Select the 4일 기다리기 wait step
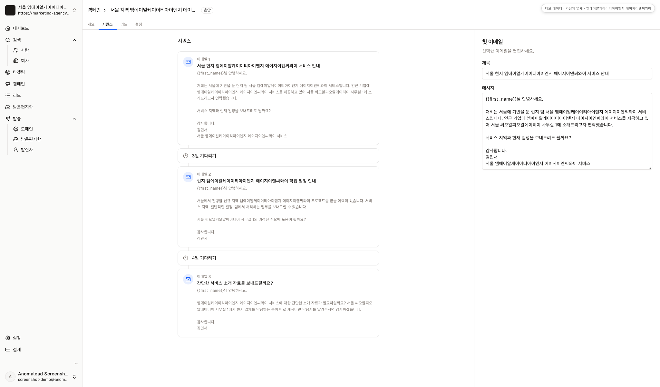660x387 pixels. [278, 258]
